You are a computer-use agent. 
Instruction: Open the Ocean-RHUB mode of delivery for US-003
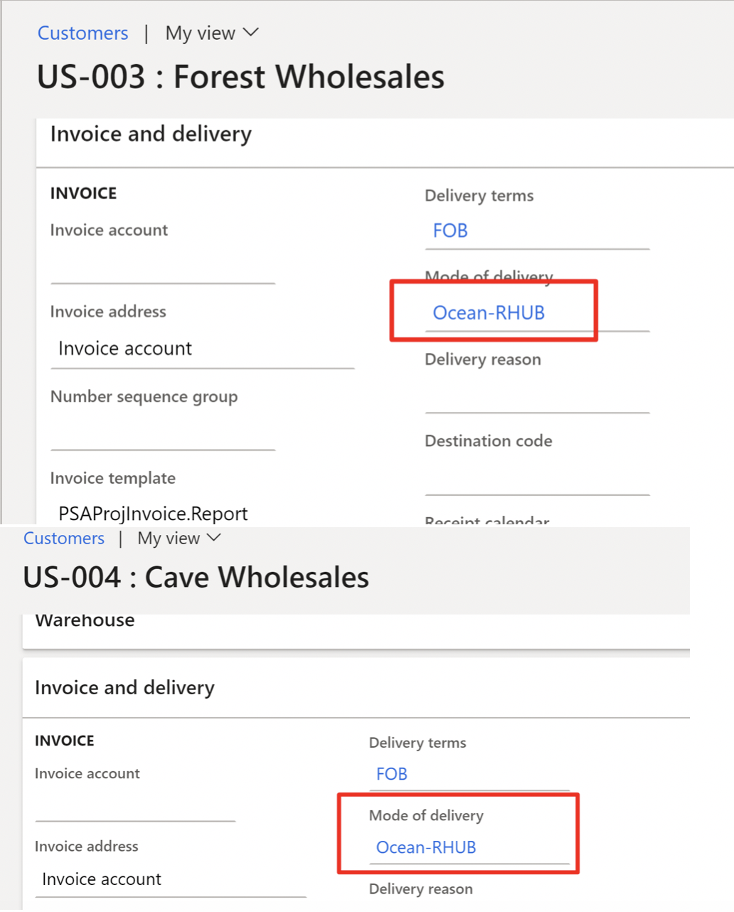click(489, 312)
